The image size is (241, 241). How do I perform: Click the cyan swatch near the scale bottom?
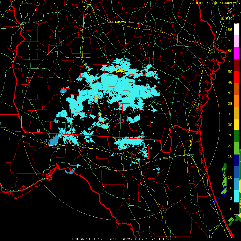tap(236, 196)
